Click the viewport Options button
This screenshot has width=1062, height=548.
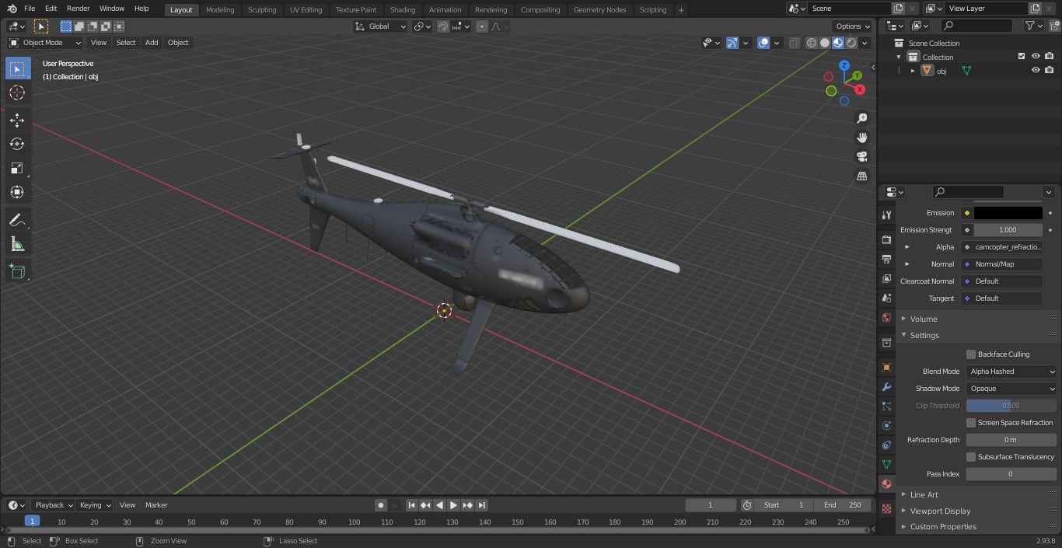click(x=853, y=26)
